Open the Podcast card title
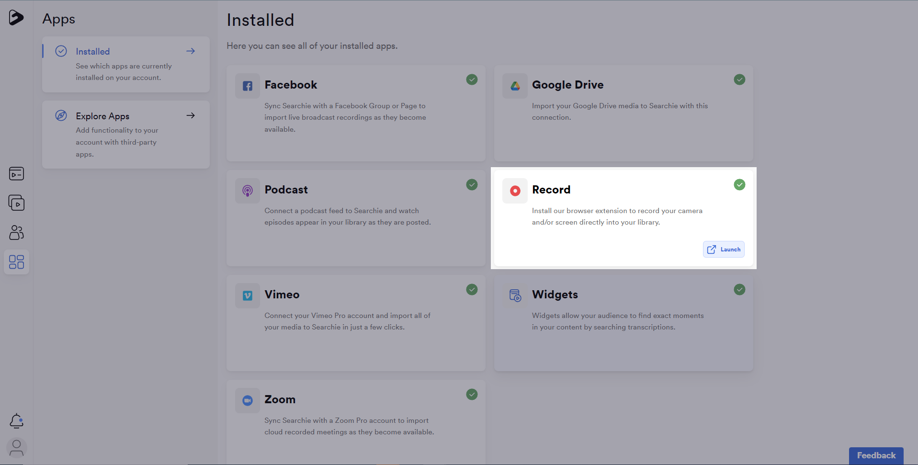 click(286, 190)
